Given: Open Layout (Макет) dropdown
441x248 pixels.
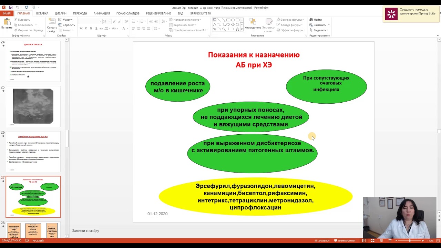Looking at the screenshot, I should [x=65, y=20].
